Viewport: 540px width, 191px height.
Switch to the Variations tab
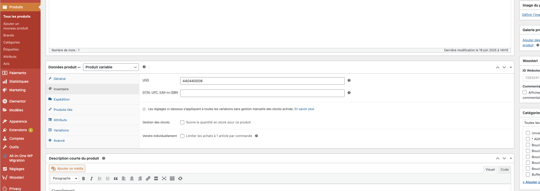61,130
